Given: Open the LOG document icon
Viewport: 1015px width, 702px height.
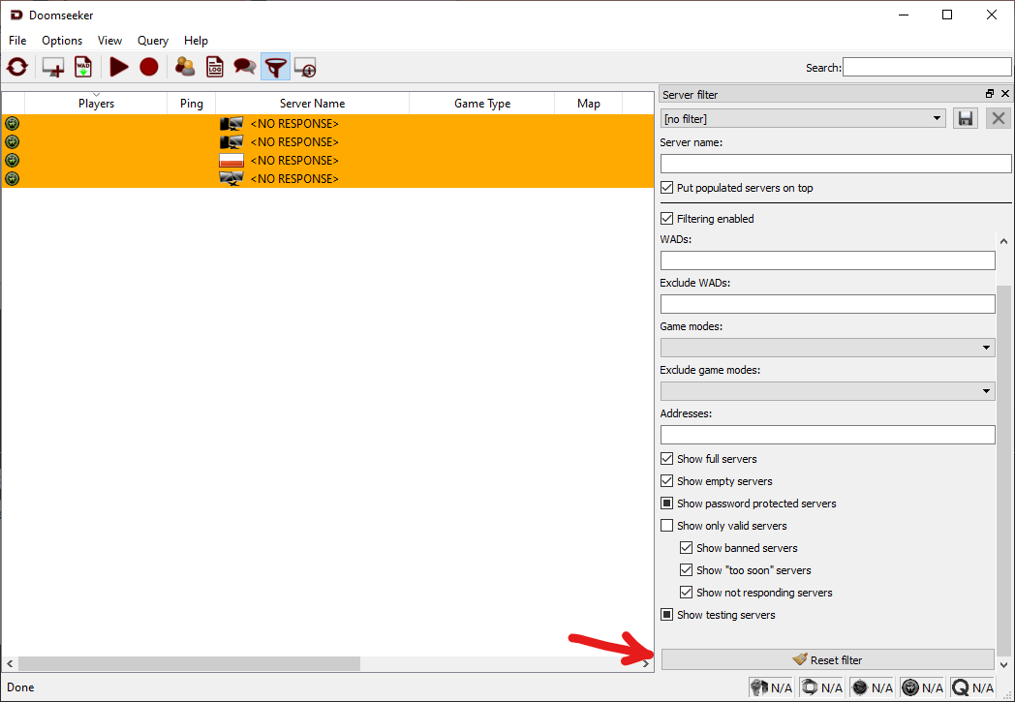Looking at the screenshot, I should [x=215, y=67].
